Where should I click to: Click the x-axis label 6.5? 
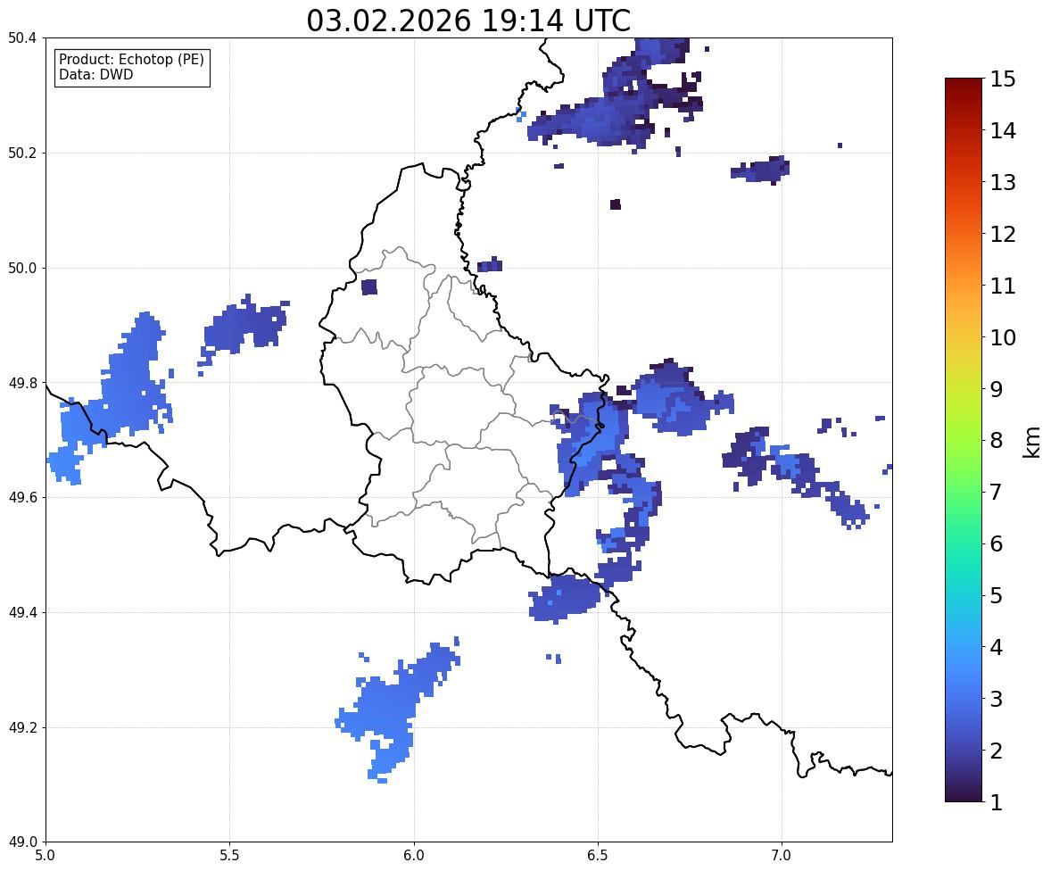tap(598, 856)
